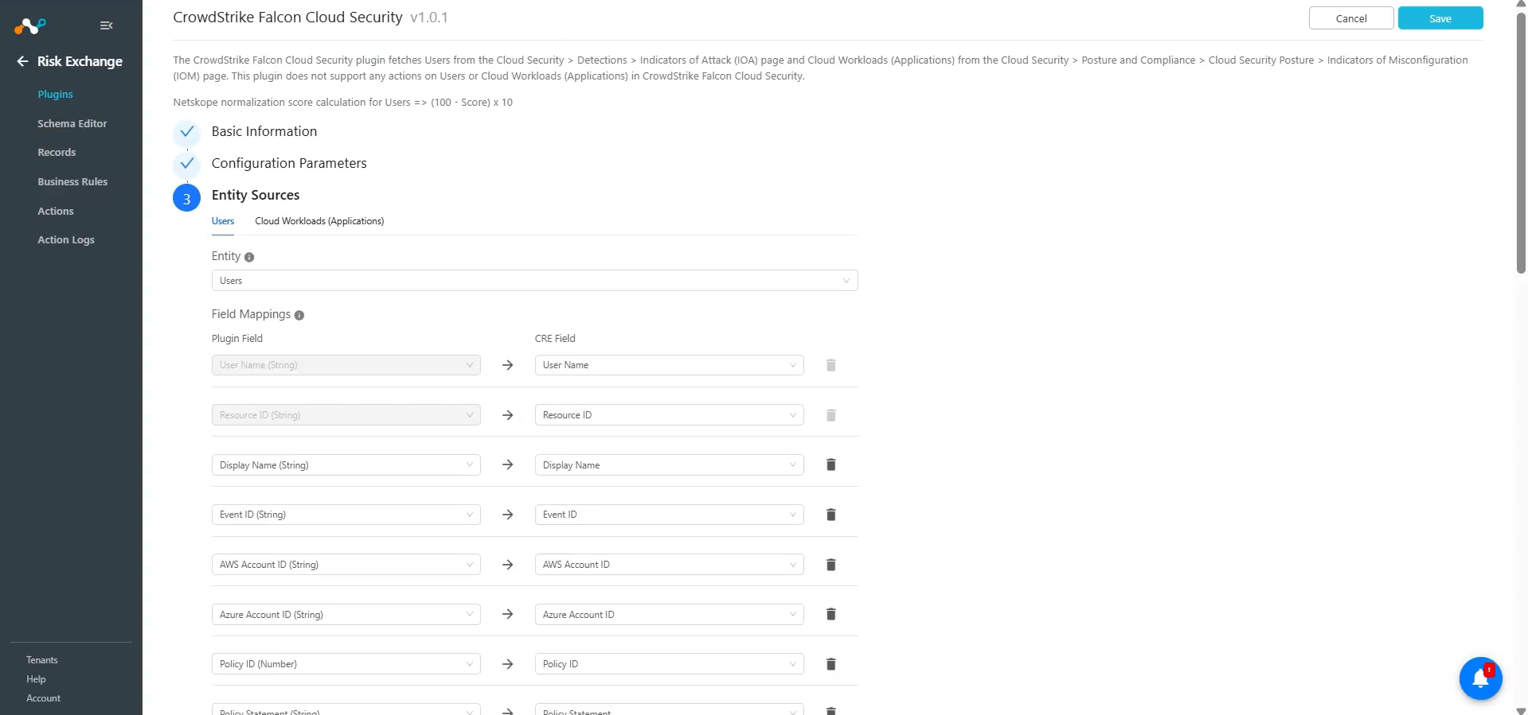The image size is (1528, 715).
Task: Open AWS Account ID (String) plugin dropdown
Action: [x=346, y=565]
